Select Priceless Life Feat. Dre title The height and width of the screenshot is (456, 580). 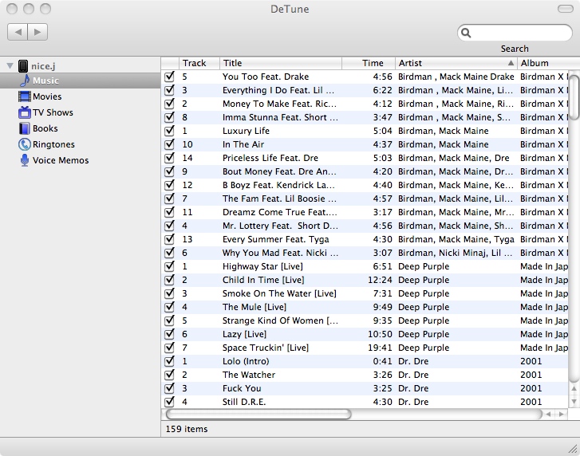[270, 158]
